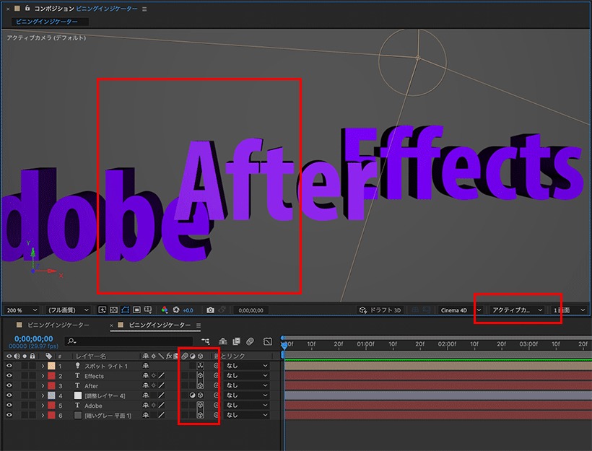Switch to first ピニングインジケーター timeline tab
This screenshot has width=592, height=451.
[58, 325]
